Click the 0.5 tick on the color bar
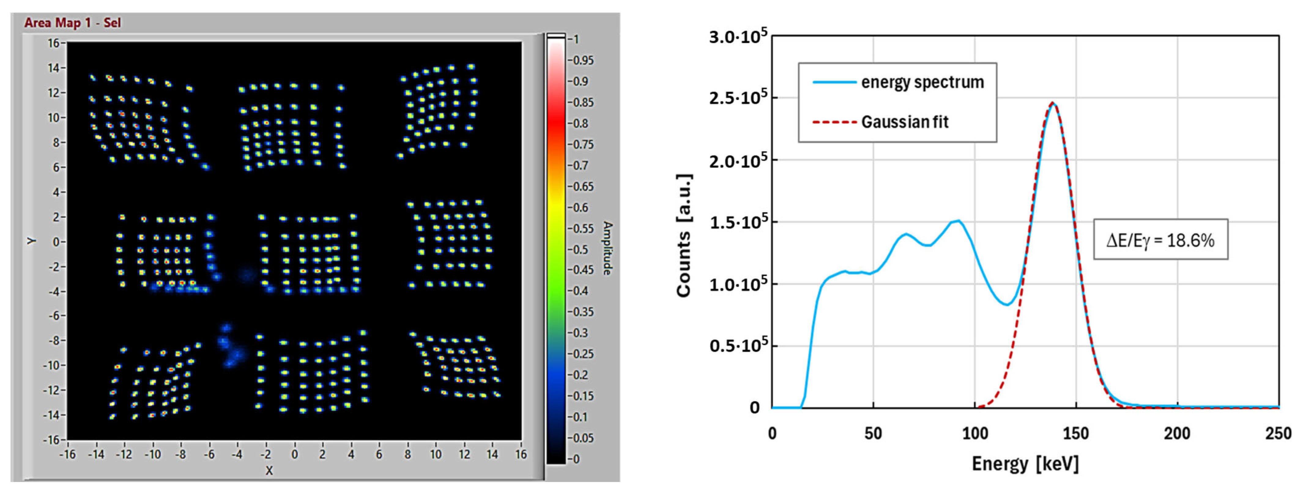1299x492 pixels. click(579, 250)
